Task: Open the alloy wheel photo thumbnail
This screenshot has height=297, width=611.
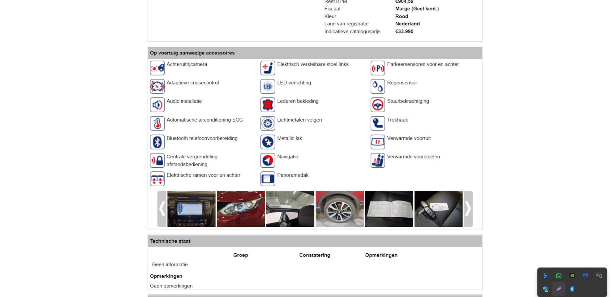Action: click(x=339, y=209)
